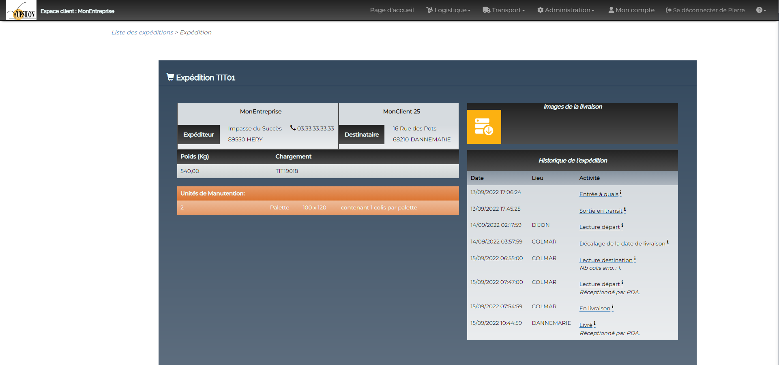Click Se déconnecter de Pierre
The image size is (779, 365).
[705, 10]
